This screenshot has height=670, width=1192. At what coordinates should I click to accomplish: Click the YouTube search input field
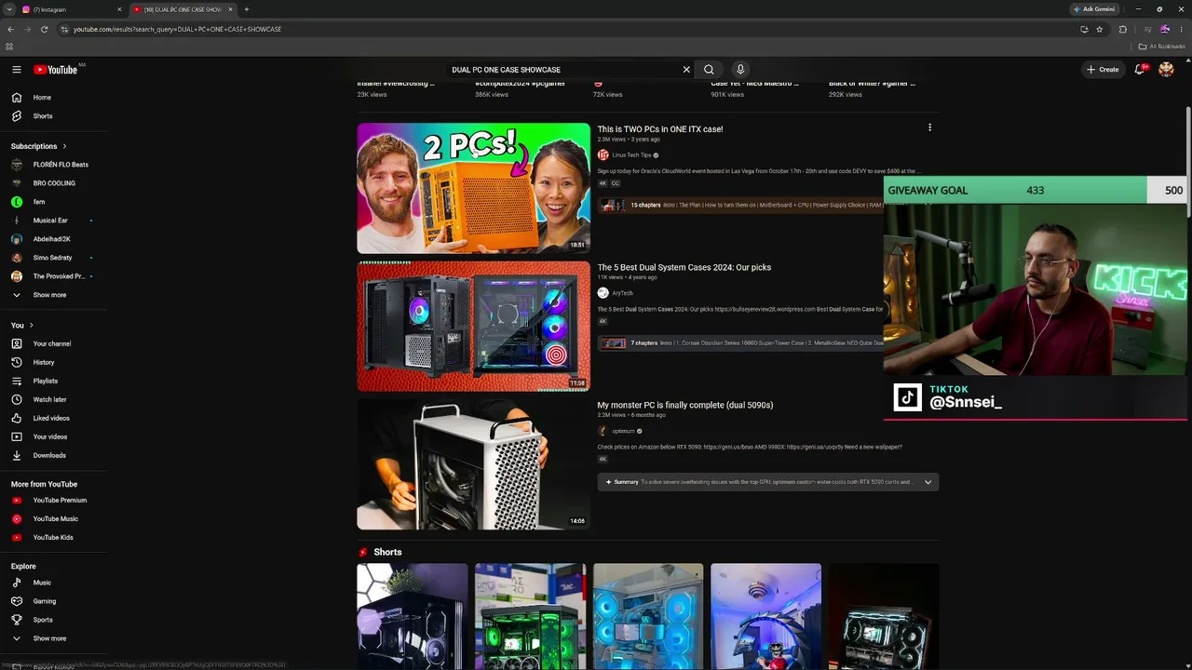(562, 70)
